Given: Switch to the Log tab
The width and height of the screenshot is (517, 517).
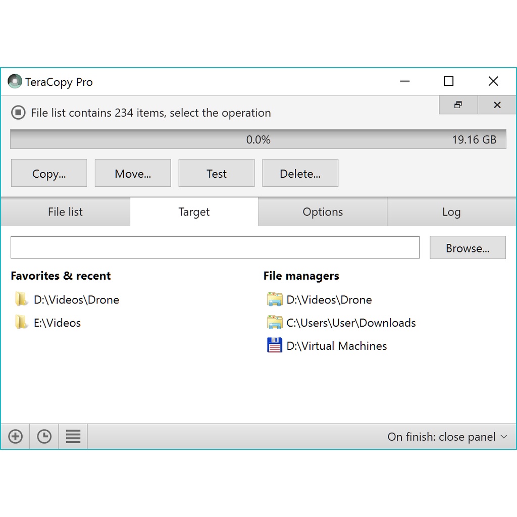Looking at the screenshot, I should [x=451, y=212].
